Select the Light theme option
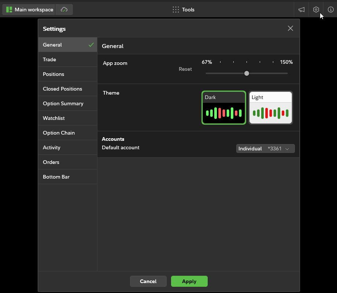337x293 pixels. pos(270,108)
